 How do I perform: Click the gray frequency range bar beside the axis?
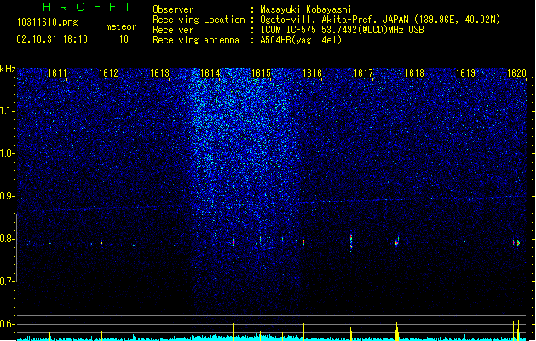click(x=16, y=247)
